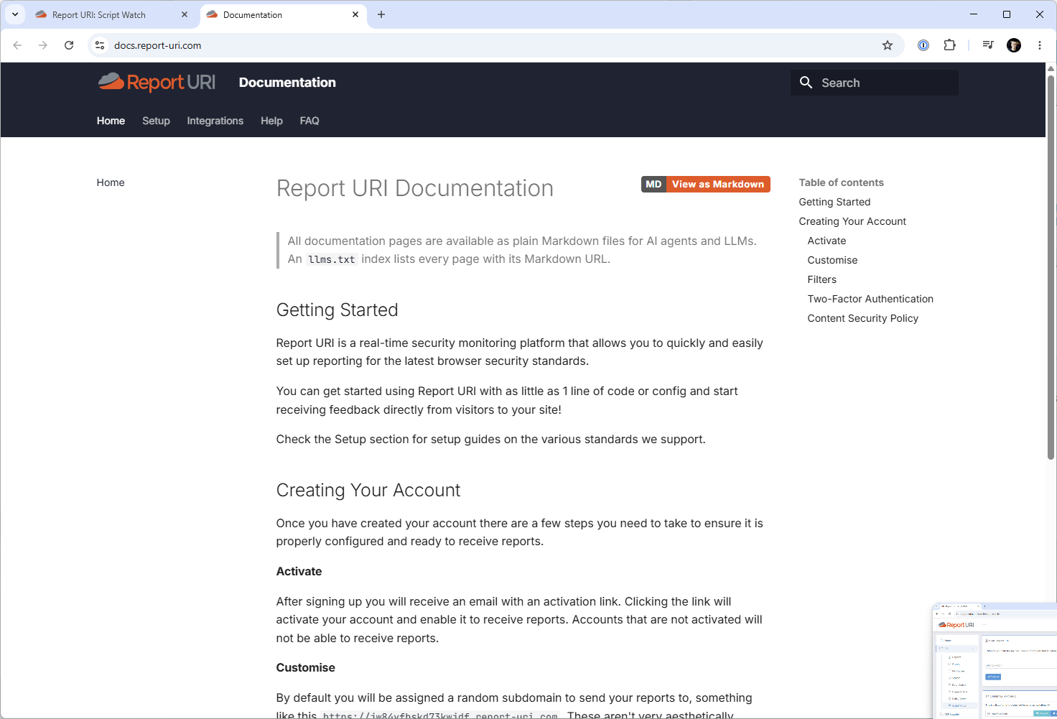Reload the page with refresh icon
The image size is (1057, 719).
point(69,45)
